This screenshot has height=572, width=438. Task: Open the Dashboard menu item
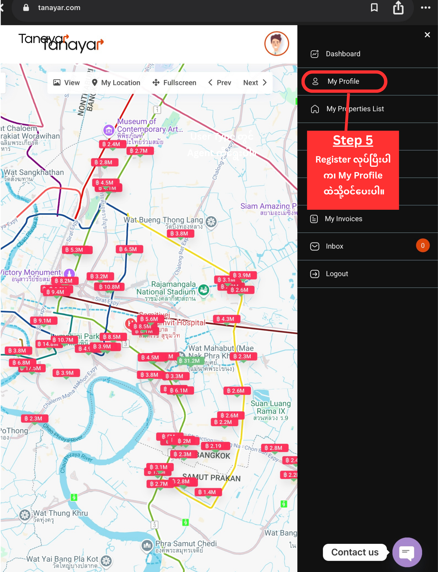[x=343, y=54]
